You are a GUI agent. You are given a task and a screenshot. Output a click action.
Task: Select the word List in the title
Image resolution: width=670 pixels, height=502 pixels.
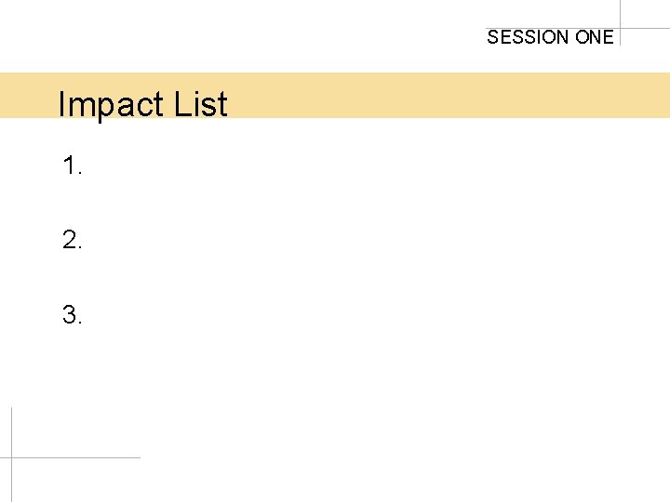pyautogui.click(x=200, y=104)
